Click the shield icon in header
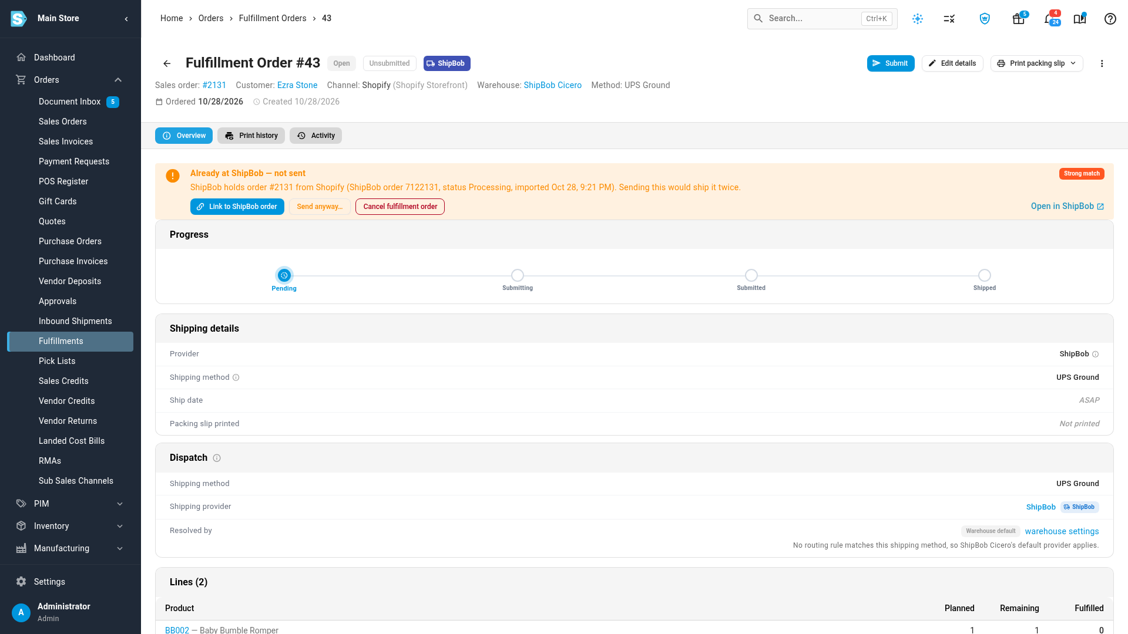Image resolution: width=1128 pixels, height=634 pixels. pyautogui.click(x=985, y=19)
